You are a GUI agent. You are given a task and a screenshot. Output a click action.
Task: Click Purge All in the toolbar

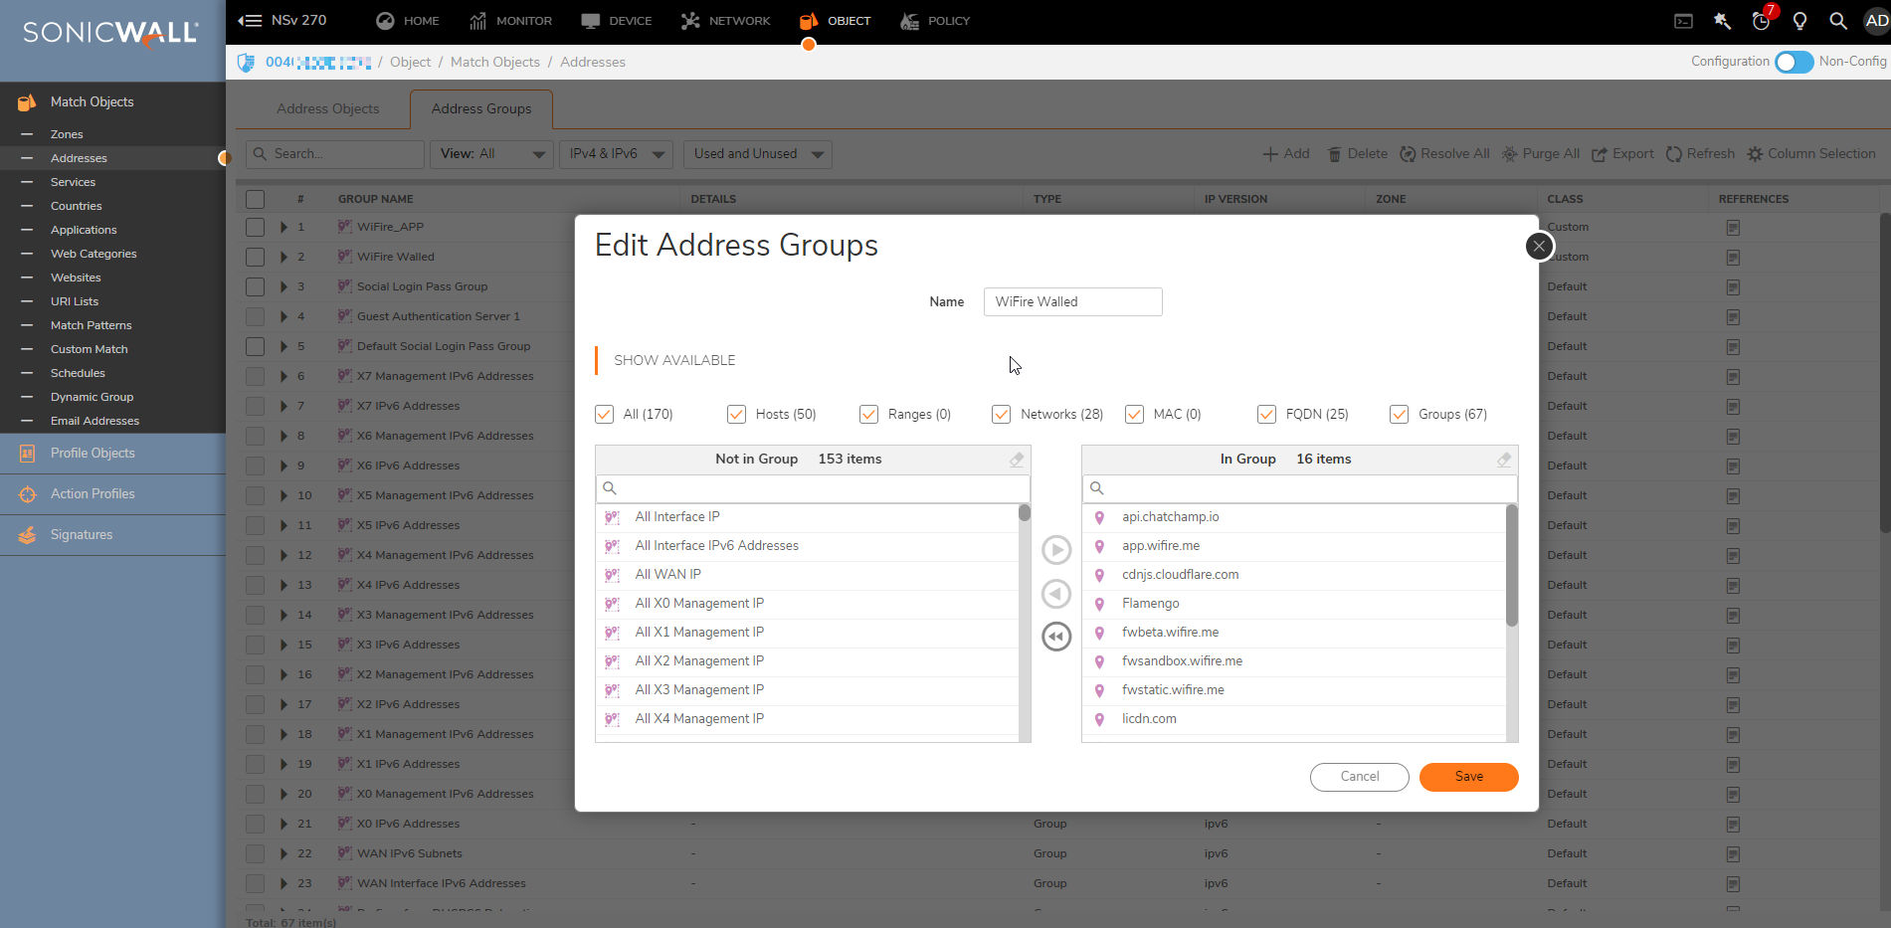pyautogui.click(x=1540, y=154)
